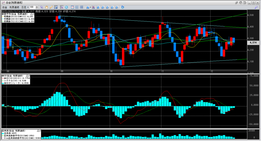The width and height of the screenshot is (261, 141).
Task: Click the 10 month label on time axis
Action: (x=111, y=71)
